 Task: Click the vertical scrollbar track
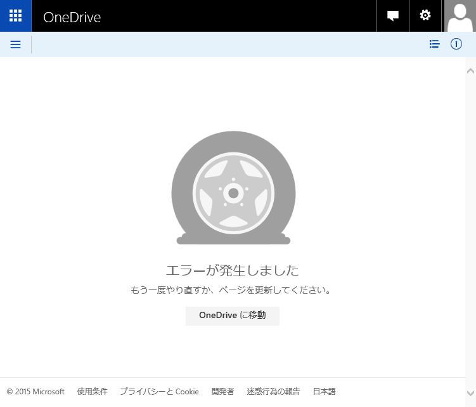tap(470, 229)
